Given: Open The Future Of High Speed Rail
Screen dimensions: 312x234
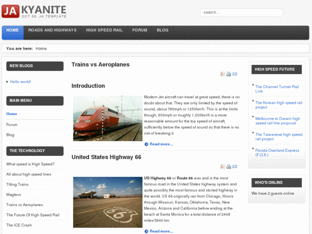Looking at the screenshot, I should [33, 215].
